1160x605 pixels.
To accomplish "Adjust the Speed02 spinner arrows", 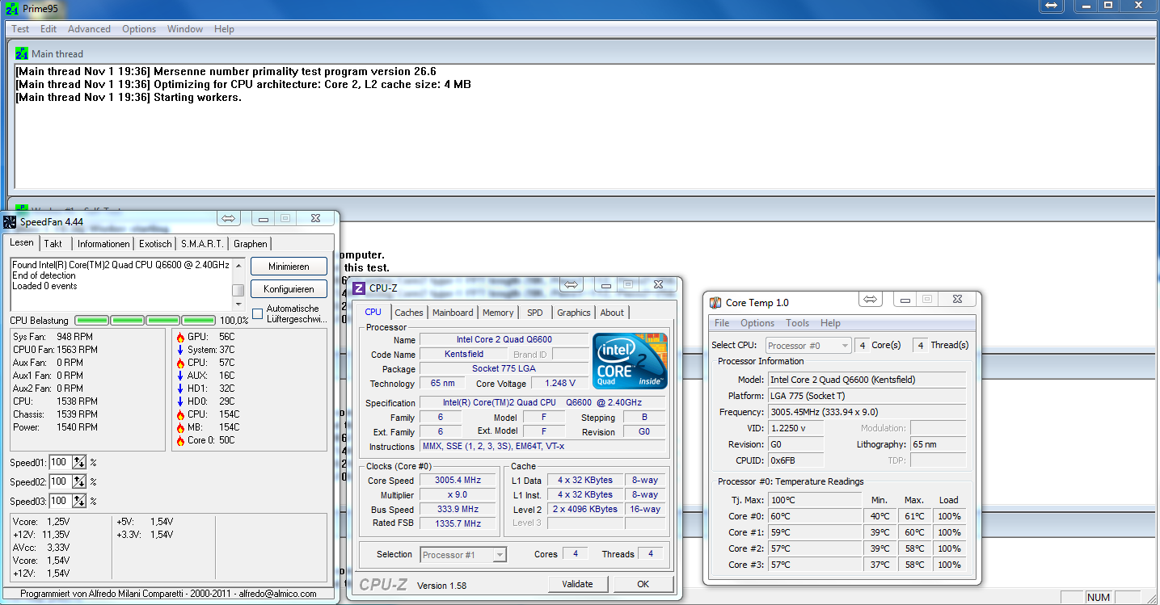I will tap(79, 482).
